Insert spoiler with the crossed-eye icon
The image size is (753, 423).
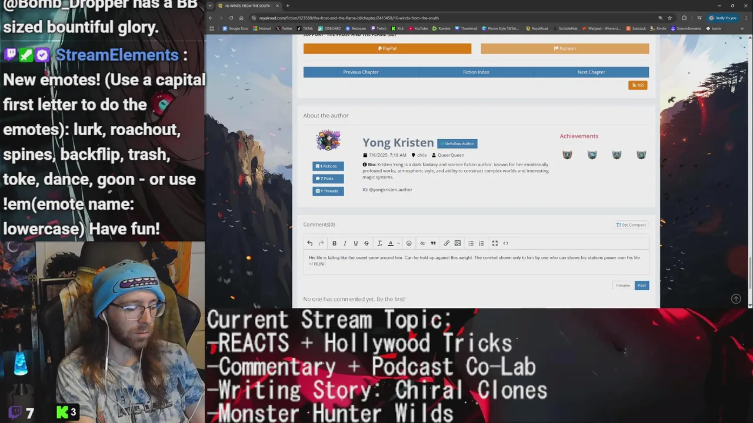pos(422,243)
